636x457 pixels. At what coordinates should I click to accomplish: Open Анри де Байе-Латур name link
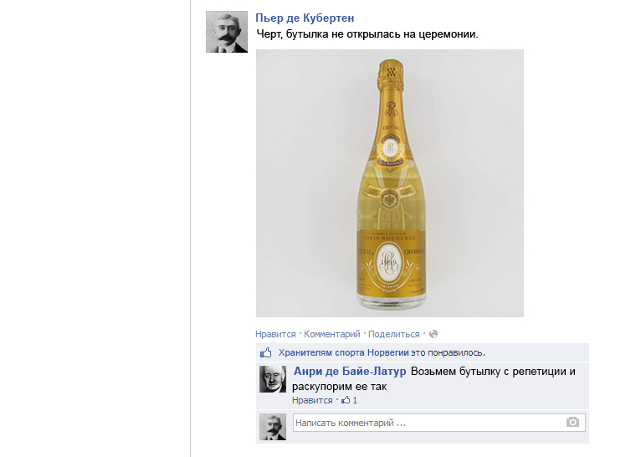350,372
